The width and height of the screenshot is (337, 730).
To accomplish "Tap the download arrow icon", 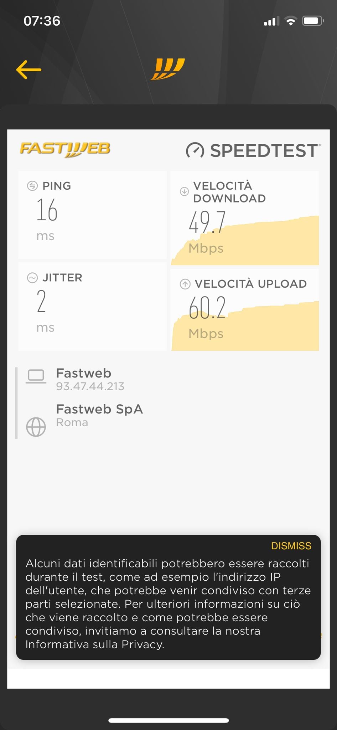I will pos(184,191).
